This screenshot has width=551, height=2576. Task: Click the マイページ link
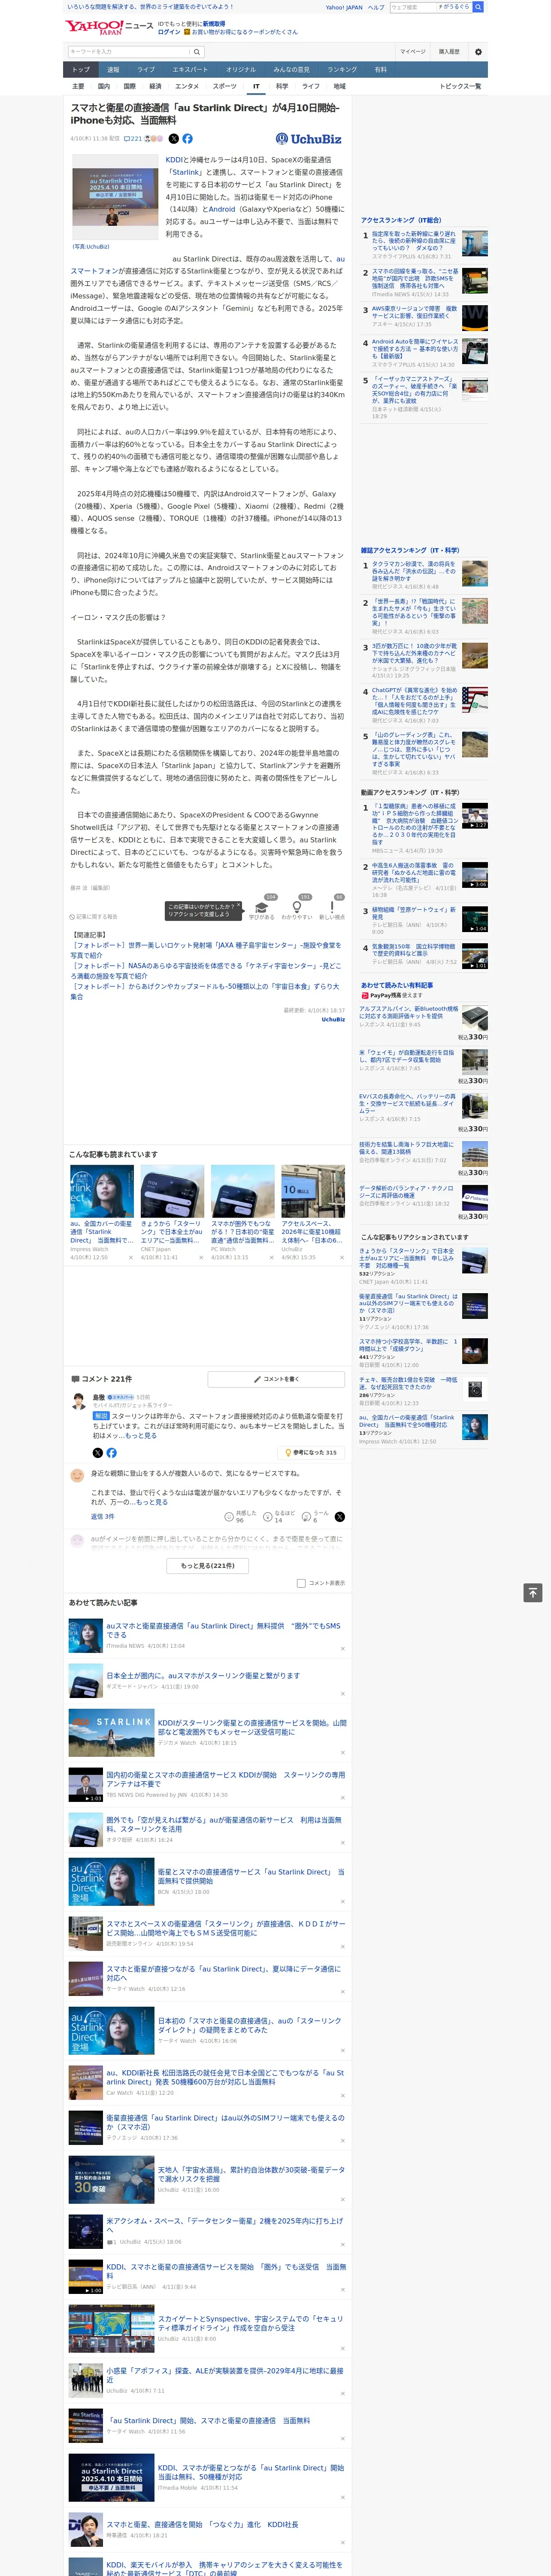(x=412, y=52)
